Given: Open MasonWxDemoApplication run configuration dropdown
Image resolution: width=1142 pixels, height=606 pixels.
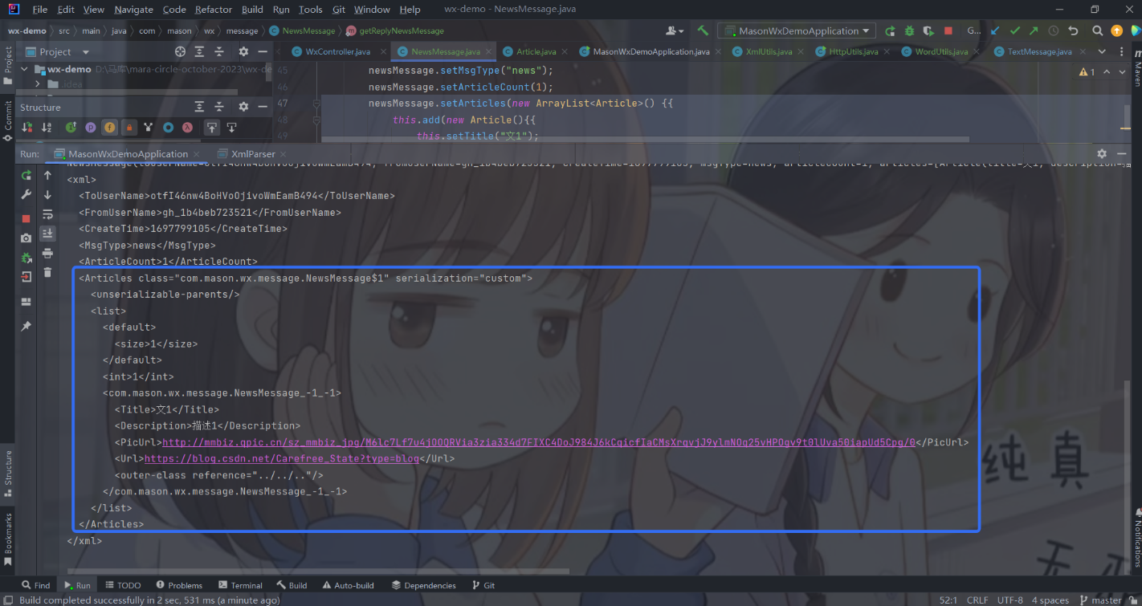Looking at the screenshot, I should (x=797, y=31).
